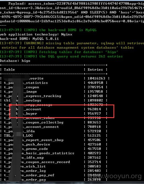Select entries value 10416263
This screenshot has height=184, width=144.
96,78
